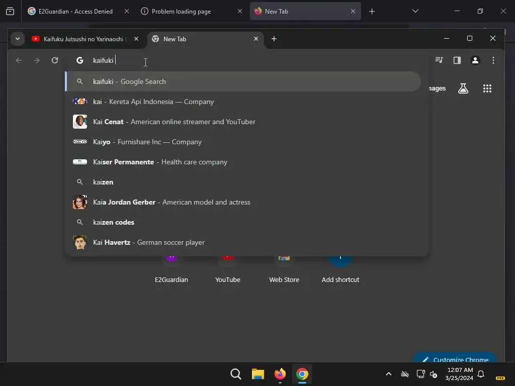Open the notification bell in system tray
515x386 pixels.
tap(481, 374)
